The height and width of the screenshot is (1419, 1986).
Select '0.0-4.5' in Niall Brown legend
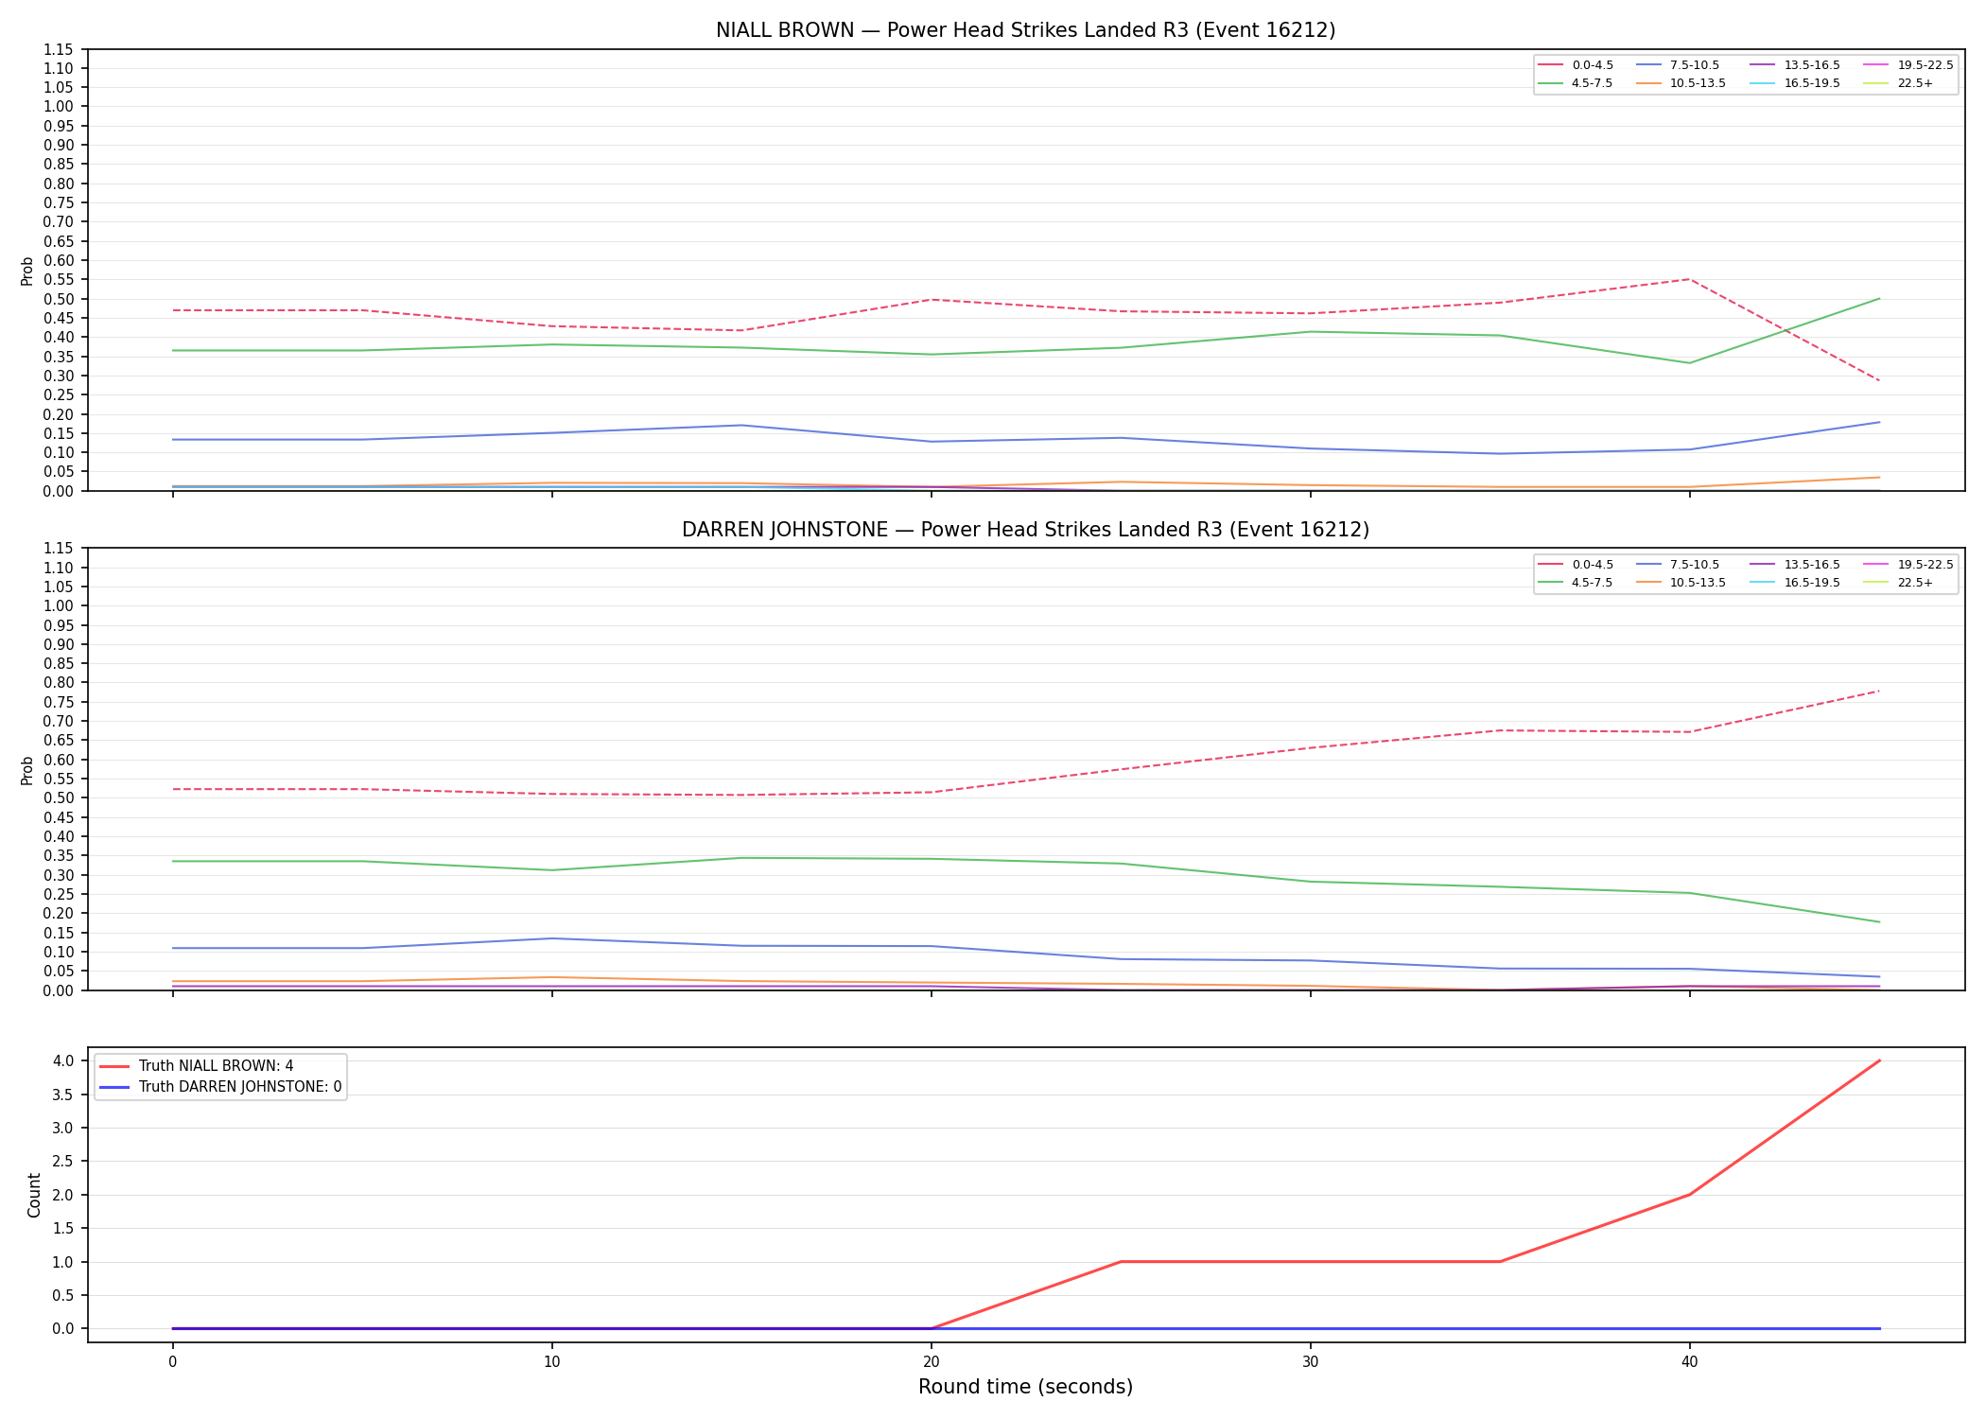[x=1577, y=65]
